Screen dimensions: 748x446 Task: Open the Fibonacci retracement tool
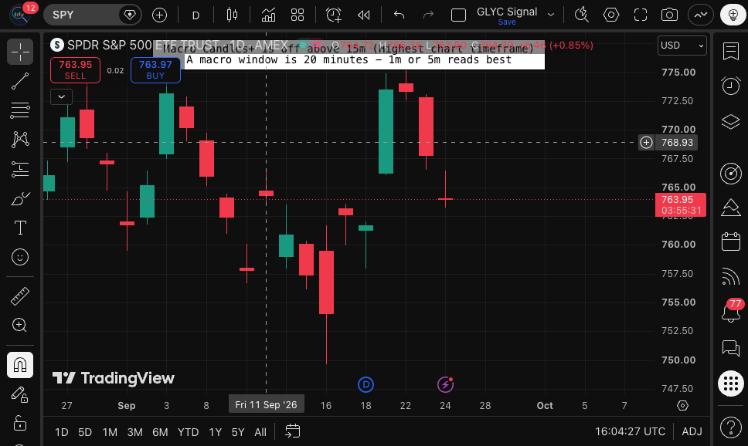tap(20, 110)
